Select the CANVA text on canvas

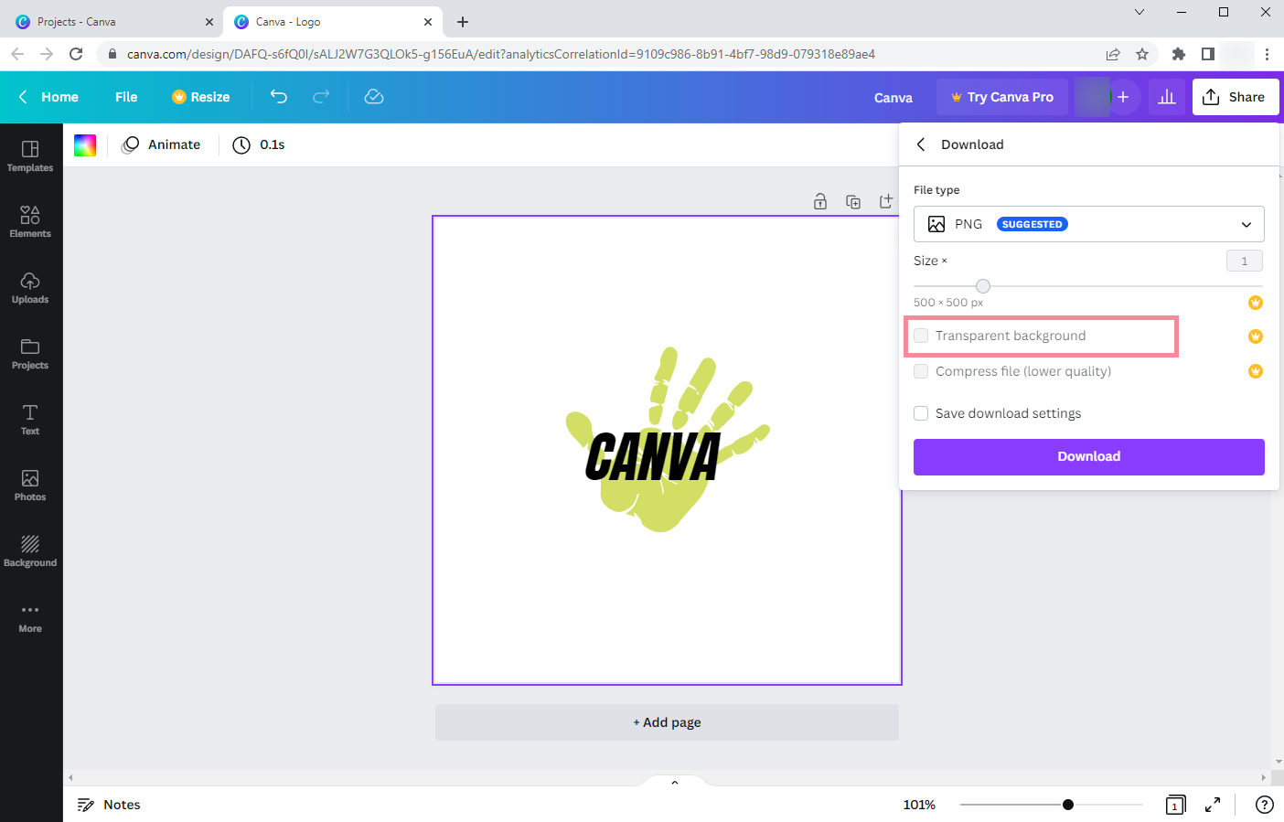653,457
